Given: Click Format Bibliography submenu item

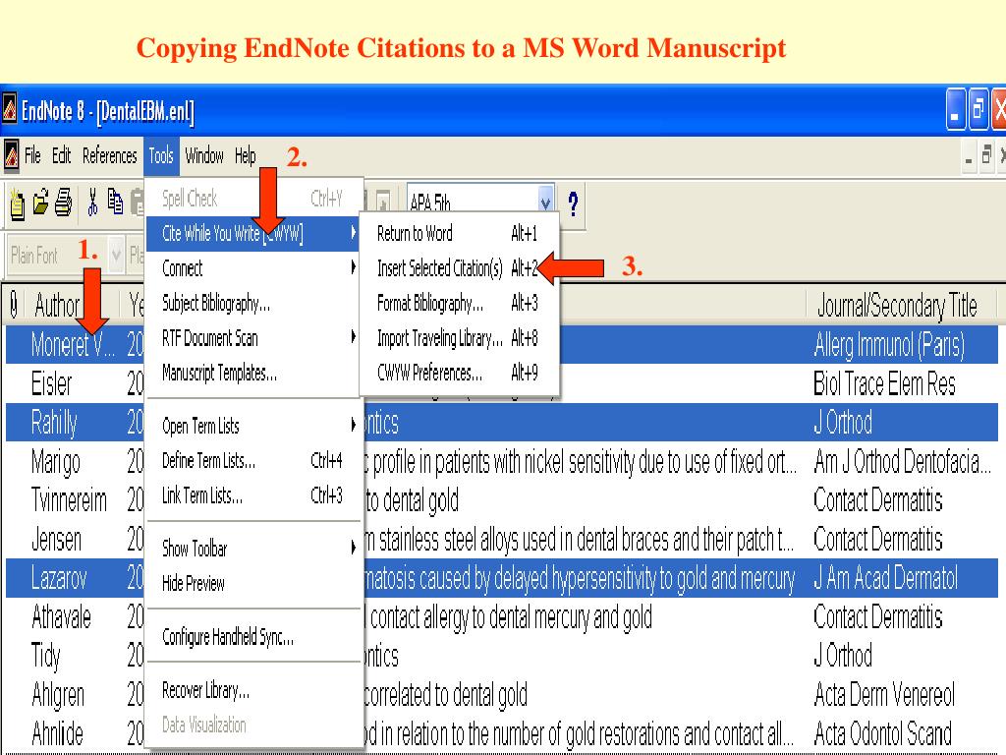Looking at the screenshot, I should coord(458,303).
